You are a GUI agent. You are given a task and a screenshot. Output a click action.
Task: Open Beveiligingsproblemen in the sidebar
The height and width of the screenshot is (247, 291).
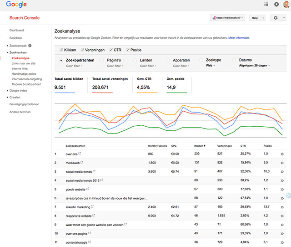(x=24, y=104)
